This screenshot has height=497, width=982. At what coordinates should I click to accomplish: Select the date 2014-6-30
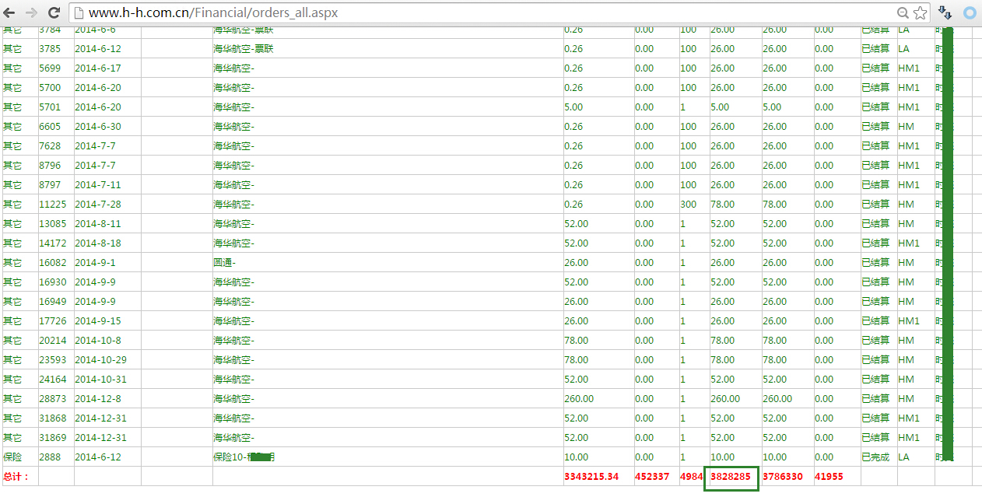(98, 126)
